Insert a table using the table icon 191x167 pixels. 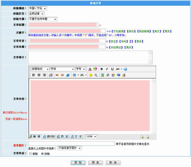pos(74,75)
